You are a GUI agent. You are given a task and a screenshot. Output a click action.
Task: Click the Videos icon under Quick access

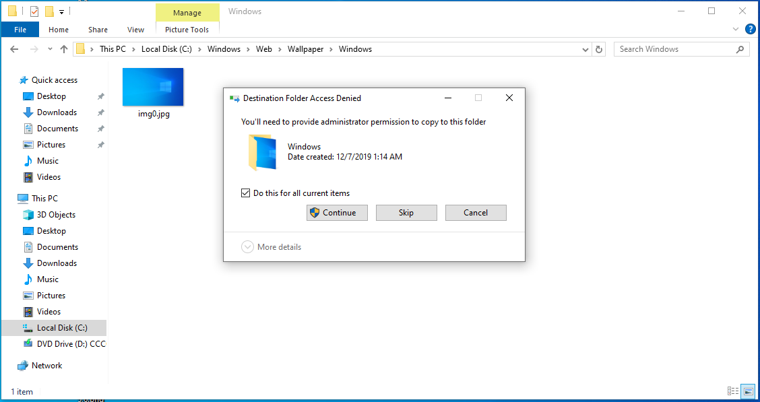(28, 177)
